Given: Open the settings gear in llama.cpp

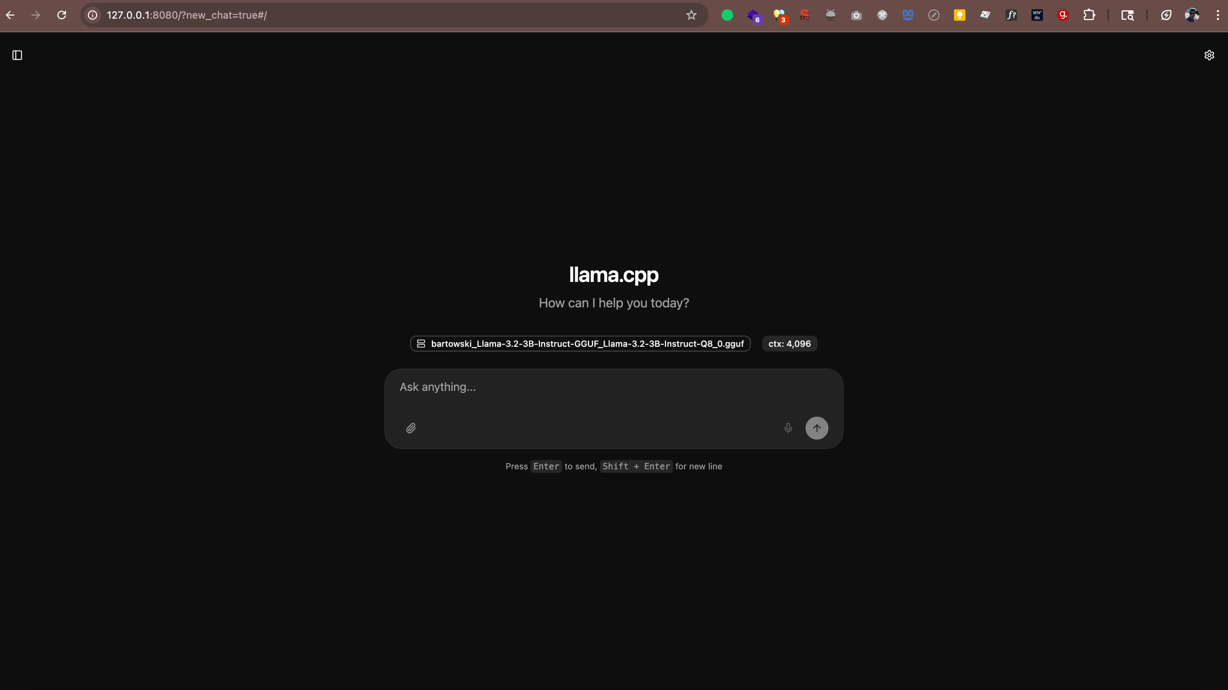Looking at the screenshot, I should point(1209,55).
